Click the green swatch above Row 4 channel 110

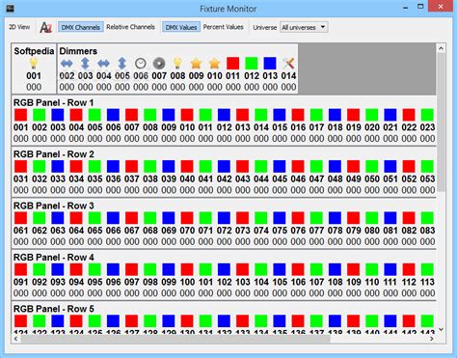[x=372, y=269]
